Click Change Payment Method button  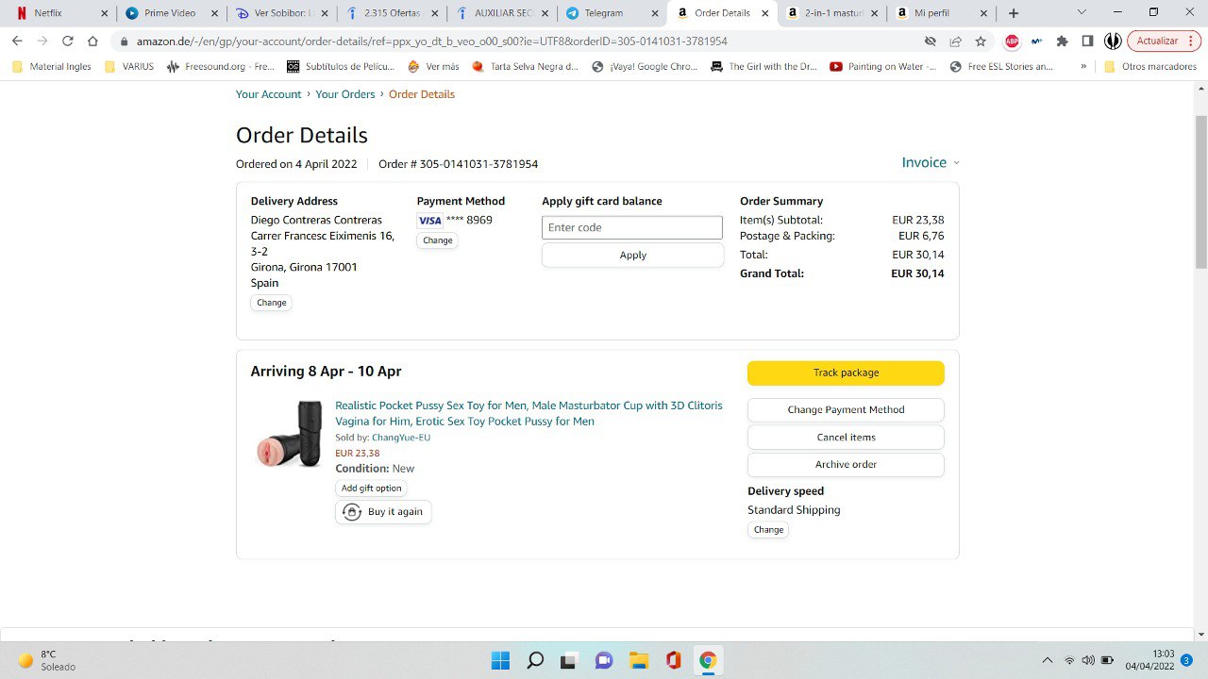846,410
